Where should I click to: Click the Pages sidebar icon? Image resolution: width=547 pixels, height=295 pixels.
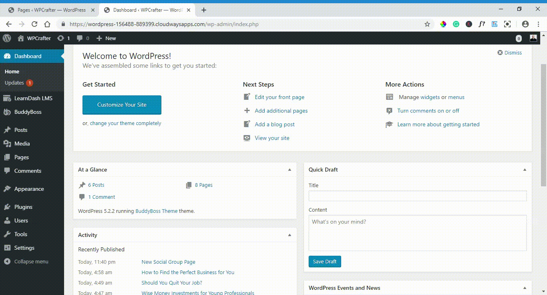(x=7, y=157)
